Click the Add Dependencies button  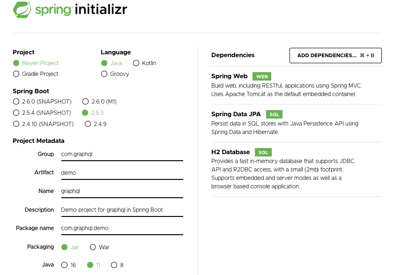tap(335, 55)
